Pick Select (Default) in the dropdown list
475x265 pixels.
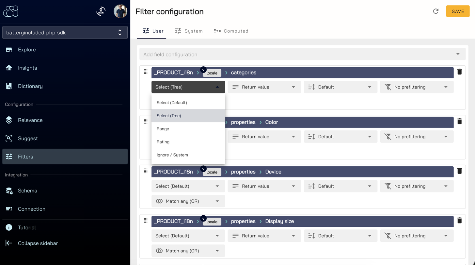click(188, 103)
